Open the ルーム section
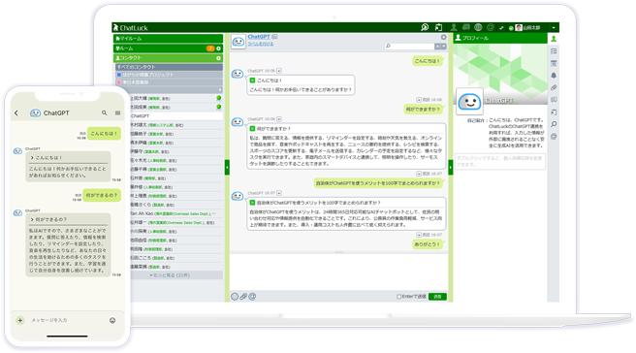The image size is (636, 353). (x=168, y=48)
